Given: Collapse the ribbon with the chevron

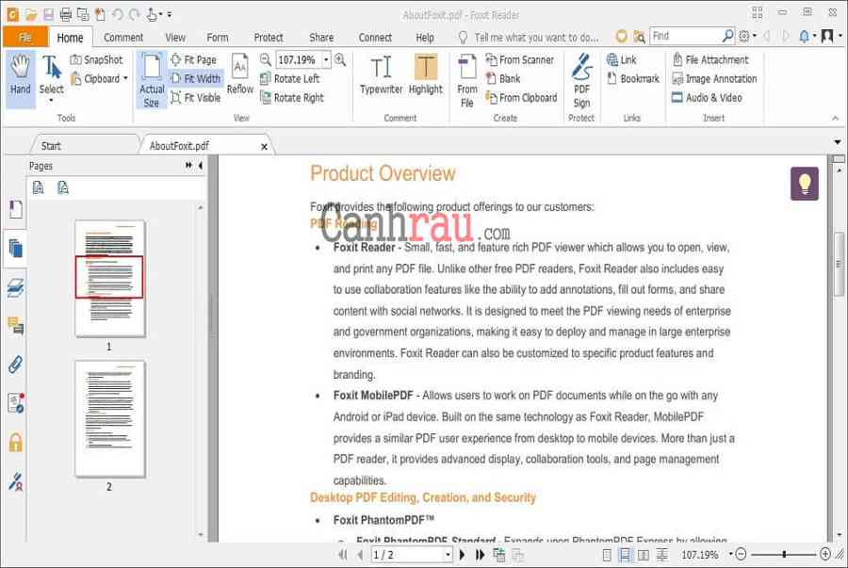Looking at the screenshot, I should pyautogui.click(x=835, y=118).
